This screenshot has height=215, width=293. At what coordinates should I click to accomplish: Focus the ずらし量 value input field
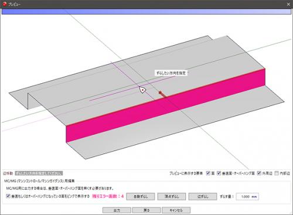[247, 197]
